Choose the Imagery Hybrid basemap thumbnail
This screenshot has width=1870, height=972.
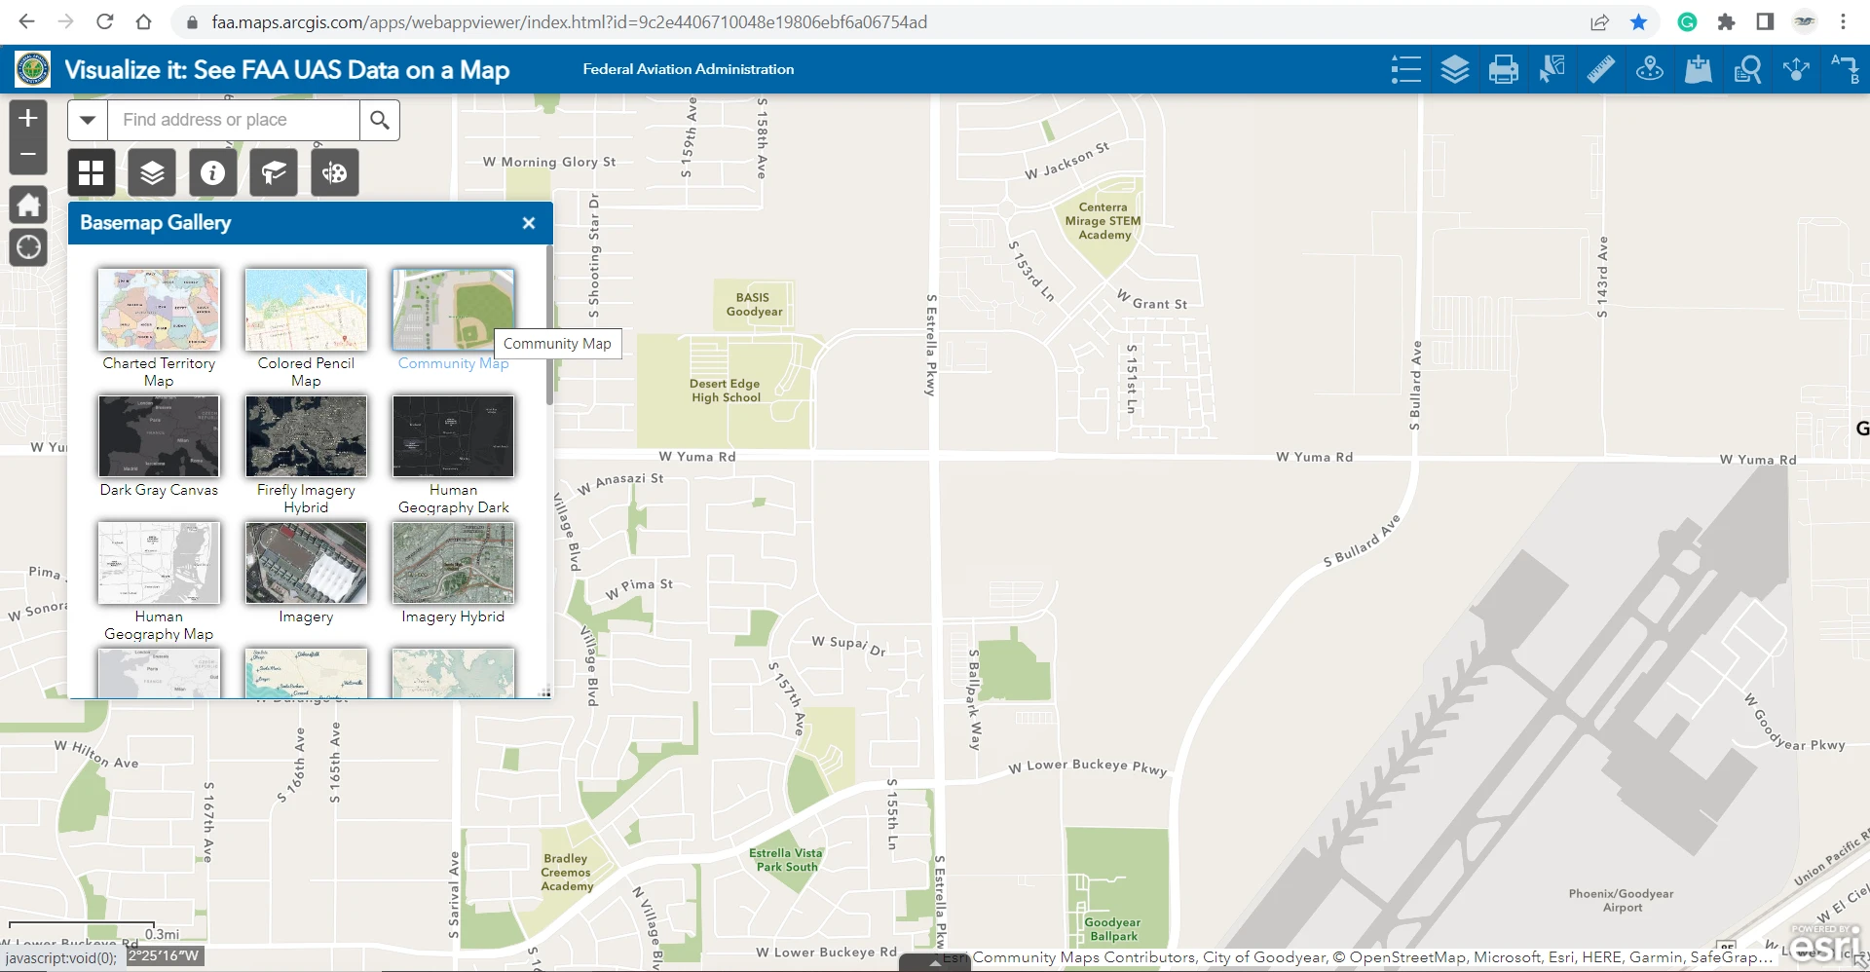(453, 563)
